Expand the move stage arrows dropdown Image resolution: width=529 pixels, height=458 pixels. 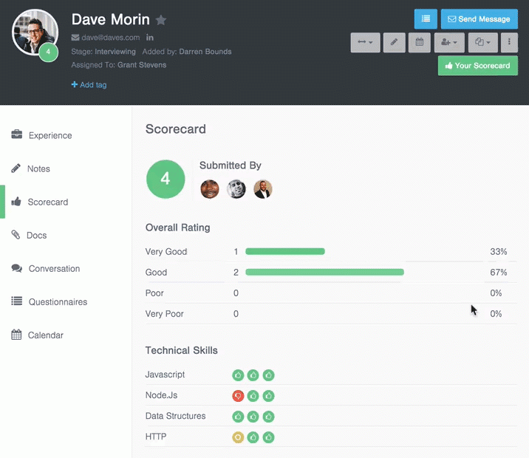pos(366,43)
